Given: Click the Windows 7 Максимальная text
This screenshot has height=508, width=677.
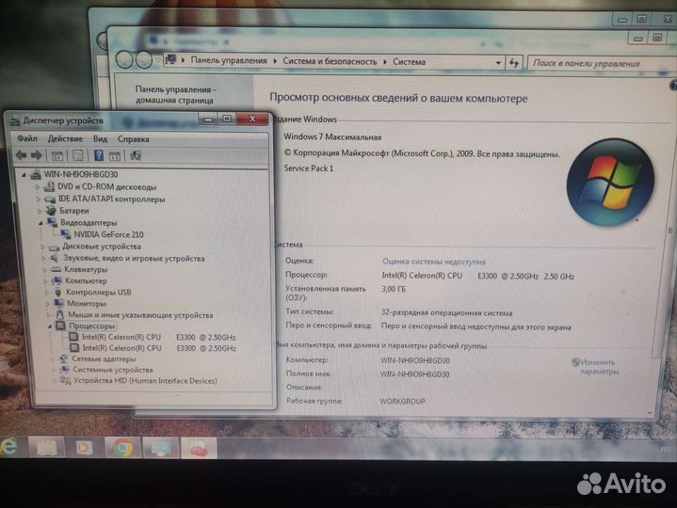Looking at the screenshot, I should pos(332,136).
